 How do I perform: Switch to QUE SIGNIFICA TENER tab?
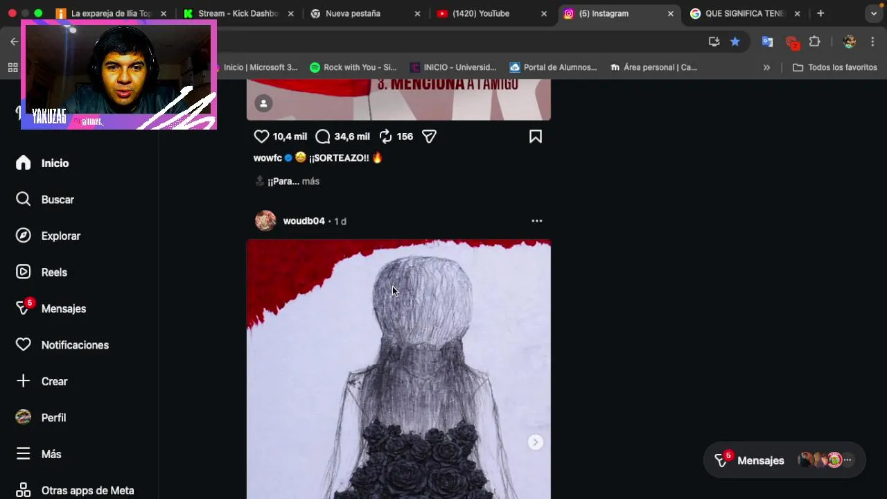(x=745, y=13)
